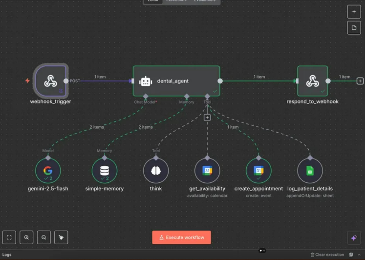Click the log_patient_details top connector diamond
365x260 pixels.
pos(310,158)
